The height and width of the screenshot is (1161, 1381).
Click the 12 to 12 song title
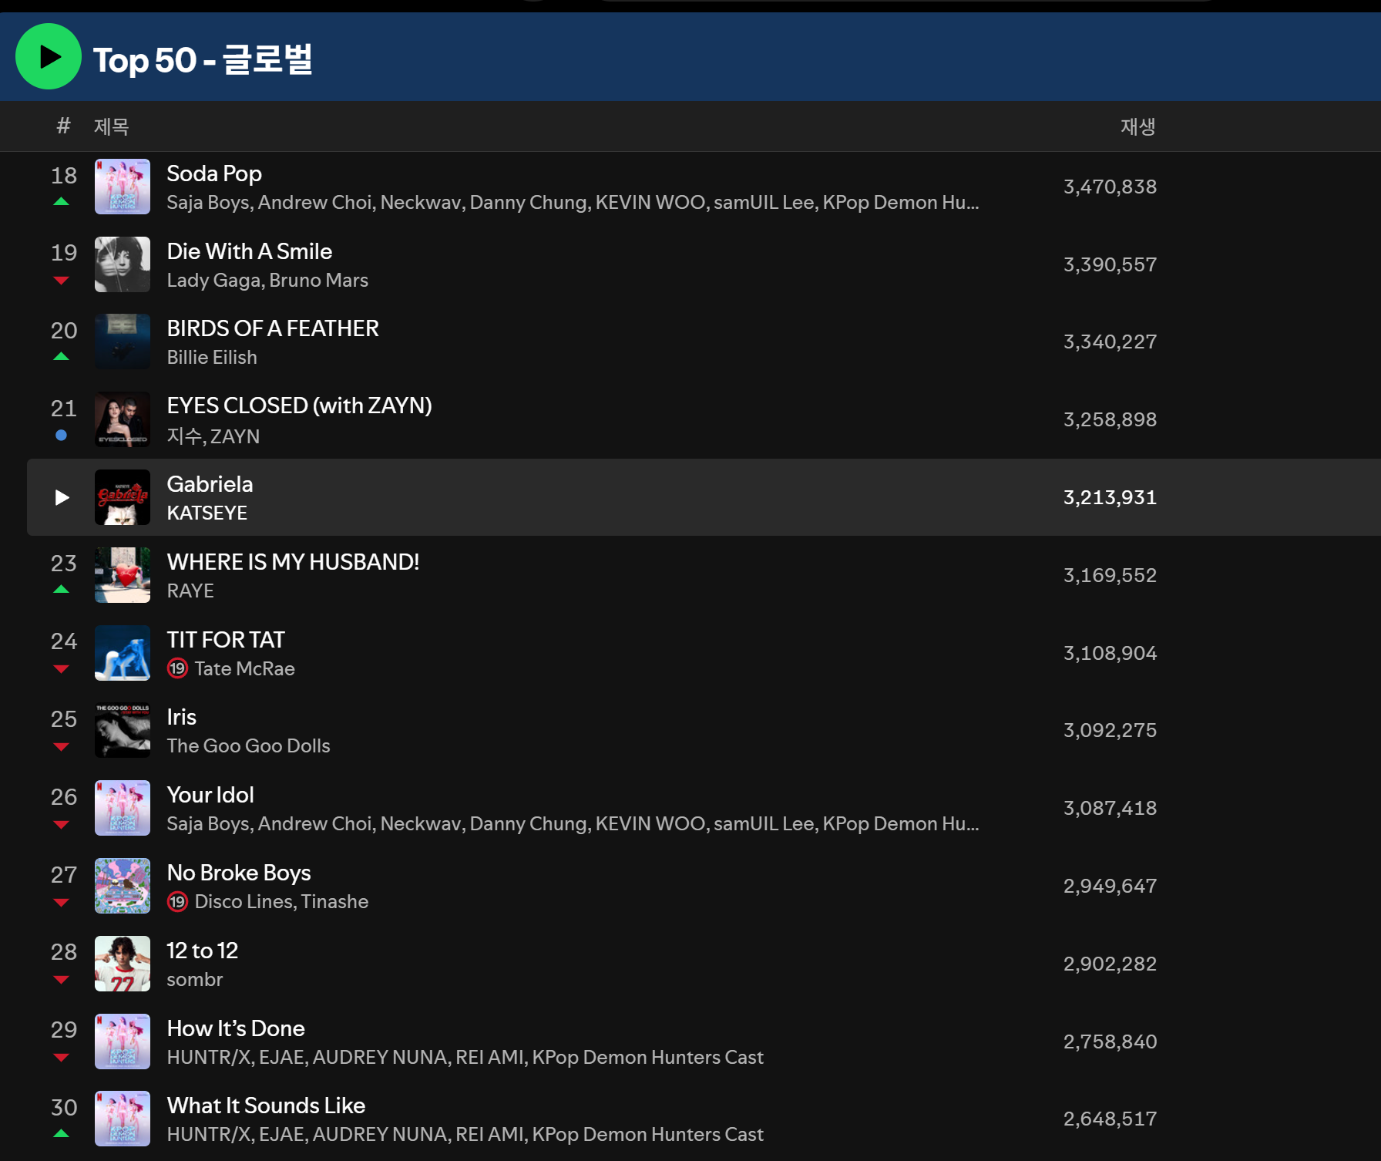coord(202,951)
